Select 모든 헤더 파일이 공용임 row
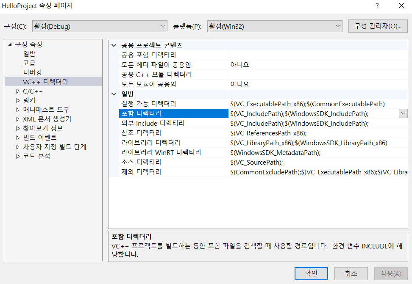The width and height of the screenshot is (412, 284). point(263,65)
